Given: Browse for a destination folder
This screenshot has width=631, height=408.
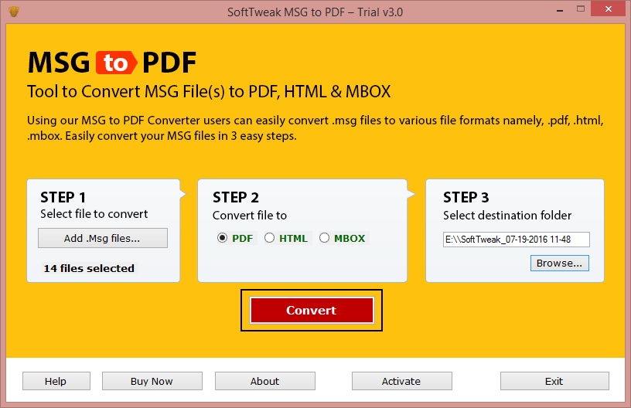Looking at the screenshot, I should click(559, 263).
